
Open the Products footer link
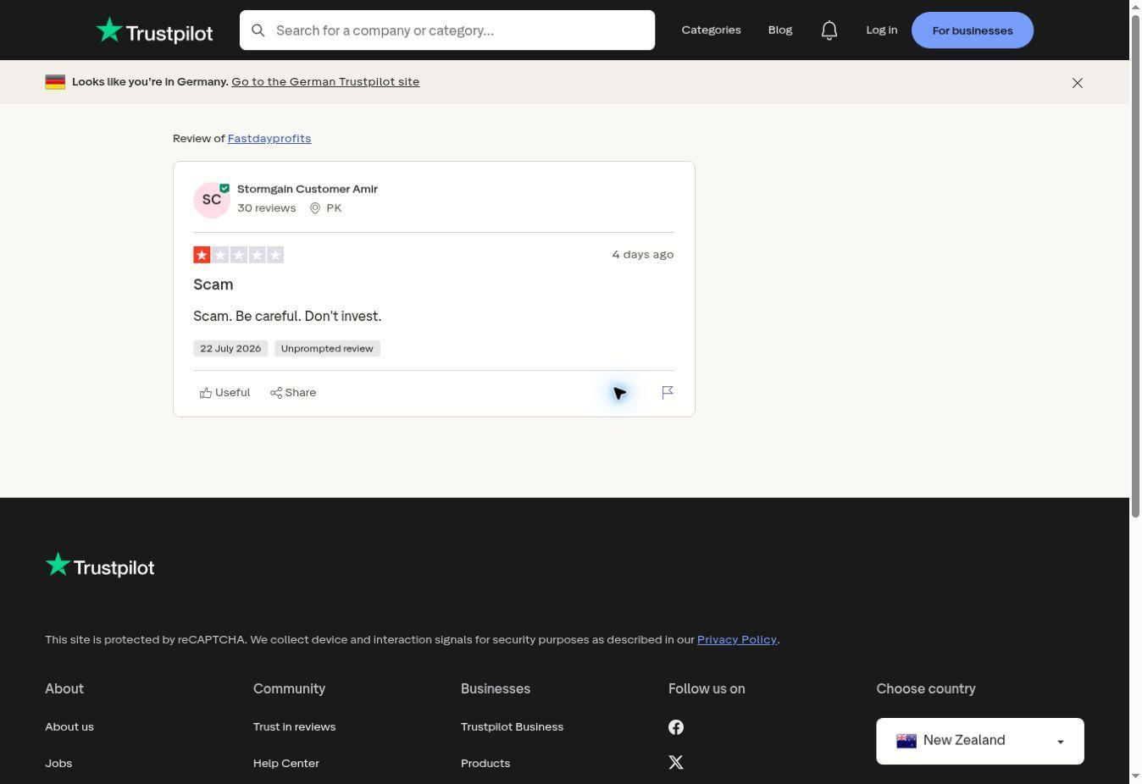[485, 764]
